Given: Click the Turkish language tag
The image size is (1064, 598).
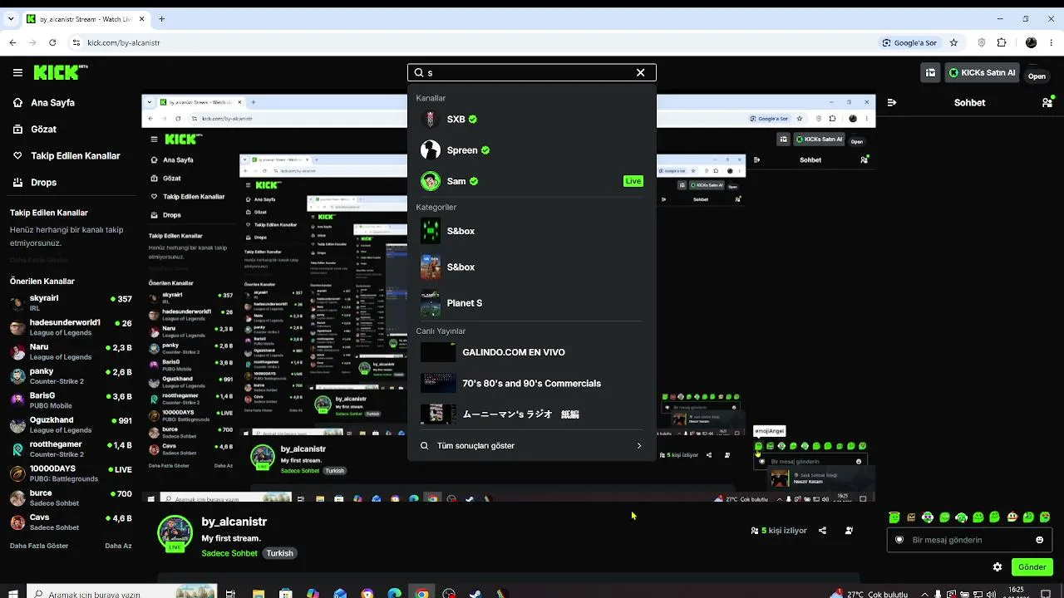Looking at the screenshot, I should pyautogui.click(x=280, y=553).
